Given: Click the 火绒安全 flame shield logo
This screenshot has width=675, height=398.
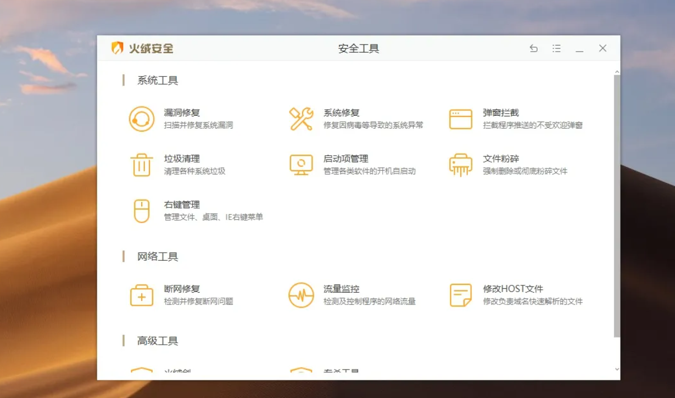Looking at the screenshot, I should click(117, 48).
